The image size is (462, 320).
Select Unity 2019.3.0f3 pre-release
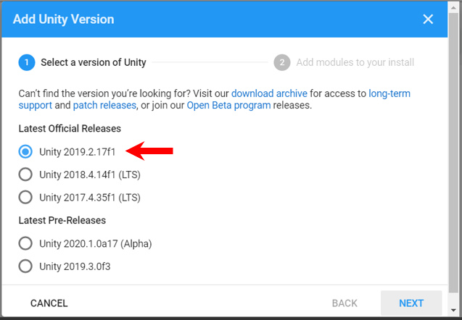(26, 266)
